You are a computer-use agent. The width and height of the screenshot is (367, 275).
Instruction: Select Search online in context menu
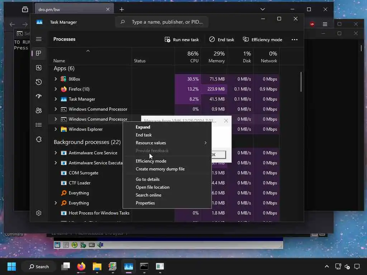(x=167, y=195)
